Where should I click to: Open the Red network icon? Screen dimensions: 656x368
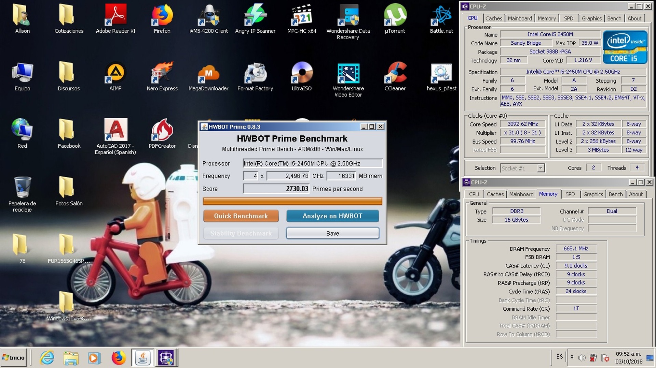pos(22,134)
